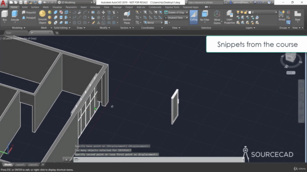Screen dimensions: 307x172
Task: Click the Open file icon
Action: pos(16,2)
